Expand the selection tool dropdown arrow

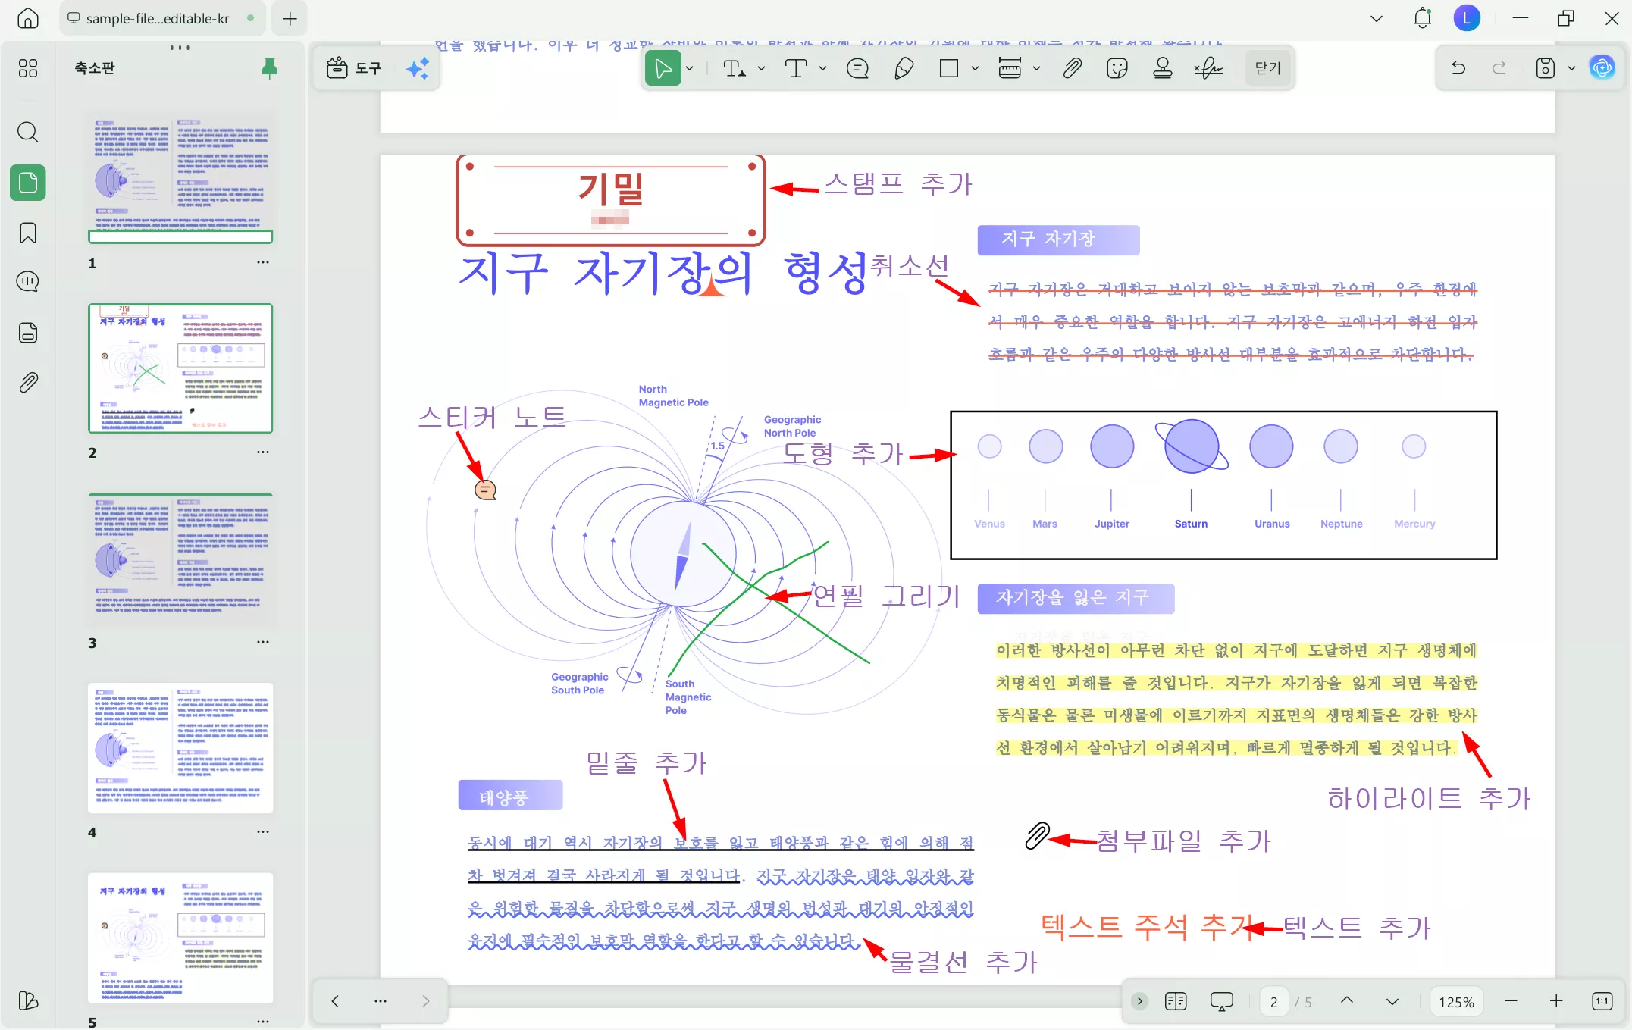[690, 68]
